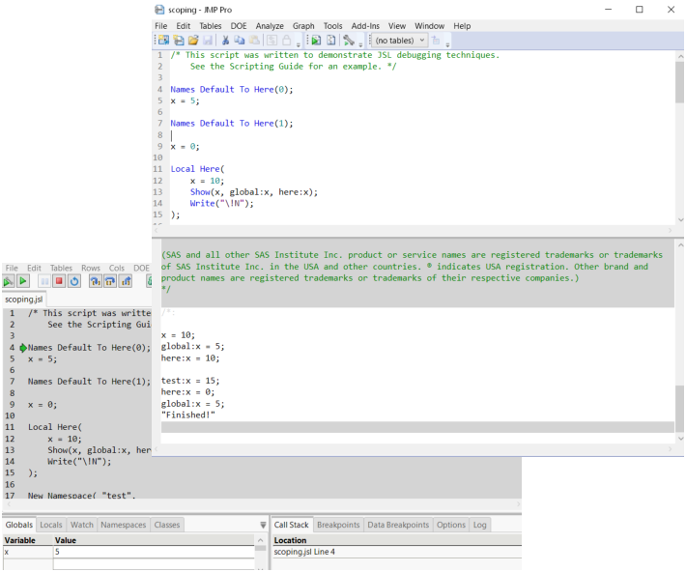Click the Step Into icon

click(x=95, y=281)
